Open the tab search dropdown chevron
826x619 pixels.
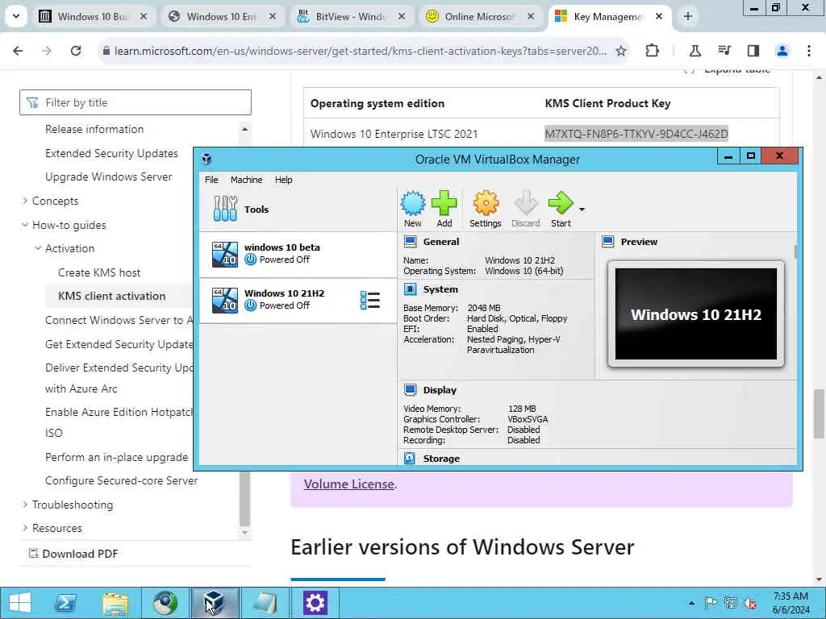point(16,16)
